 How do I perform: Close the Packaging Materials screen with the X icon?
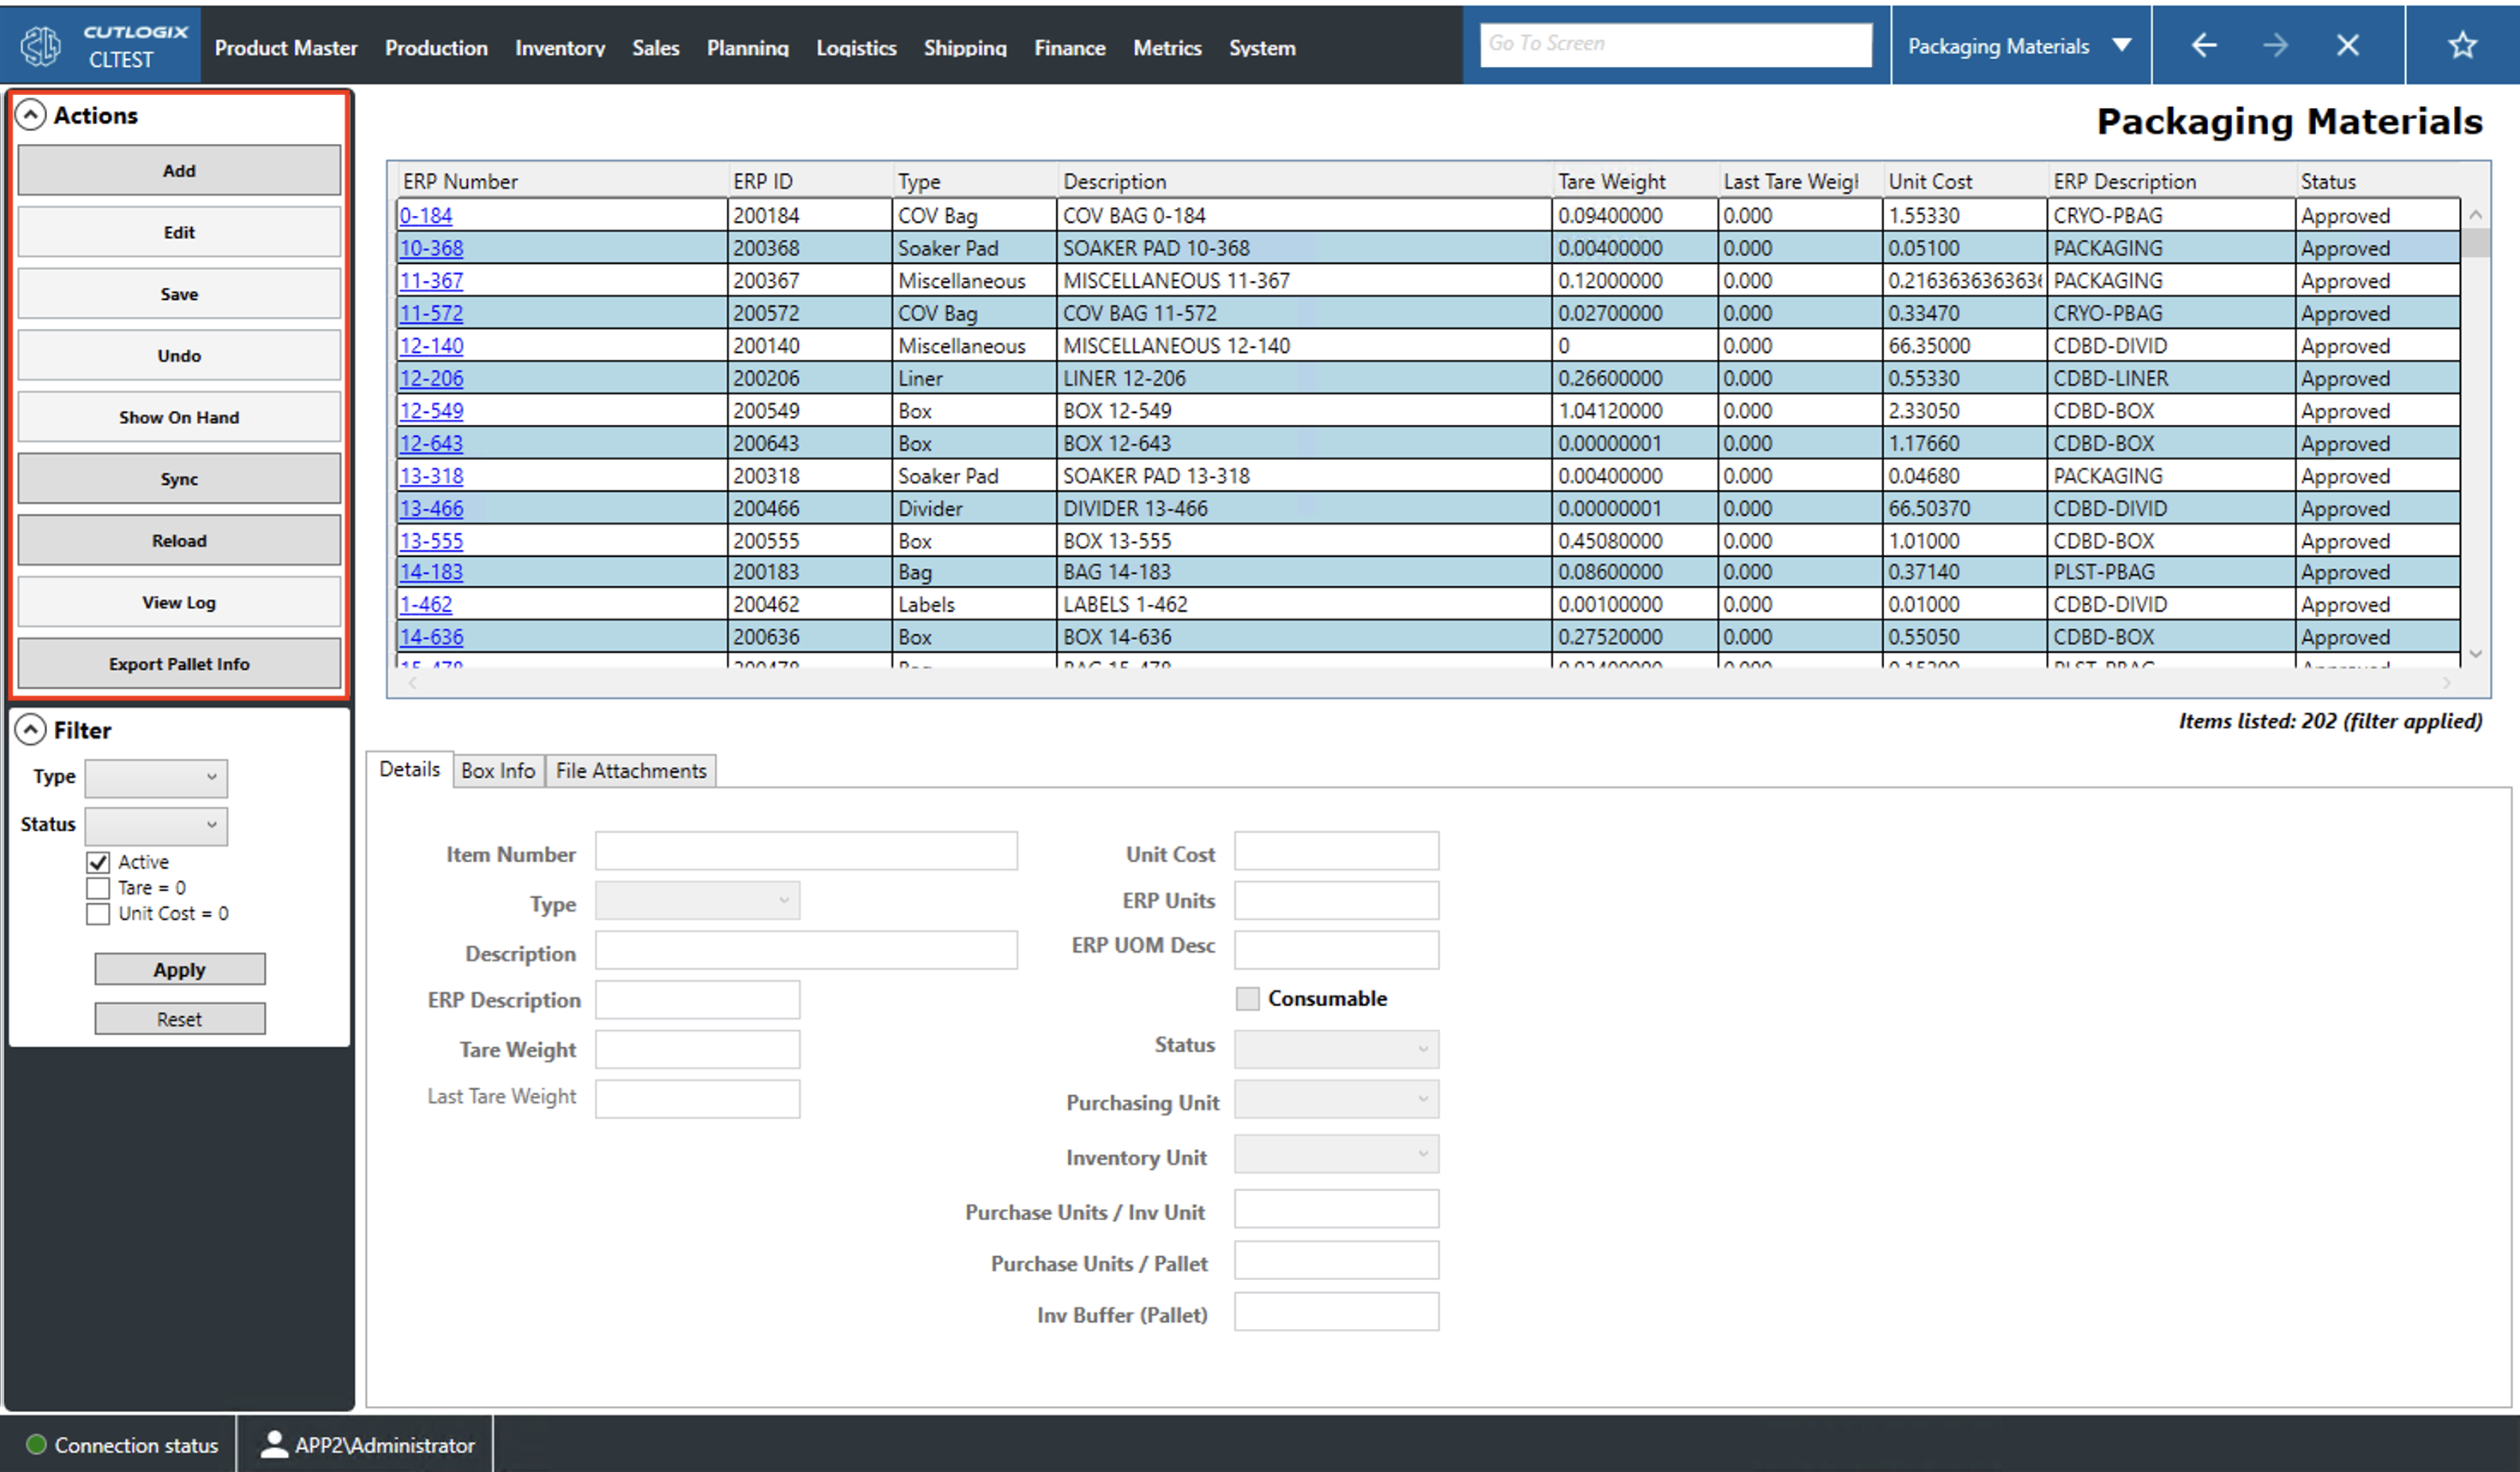coord(2348,45)
